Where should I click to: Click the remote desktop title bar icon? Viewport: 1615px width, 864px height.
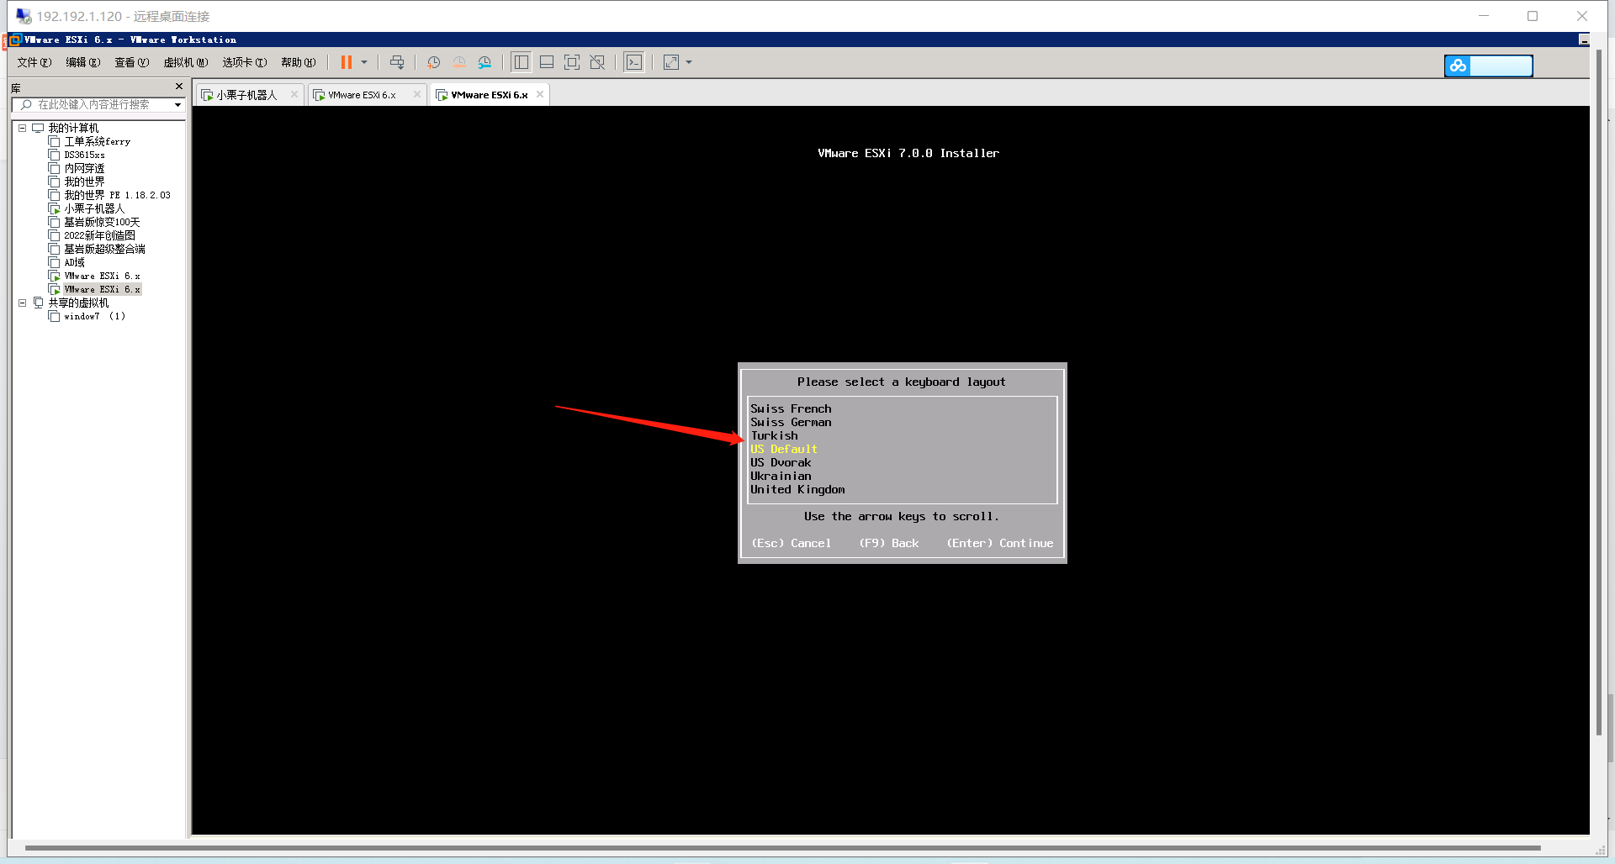tap(24, 16)
